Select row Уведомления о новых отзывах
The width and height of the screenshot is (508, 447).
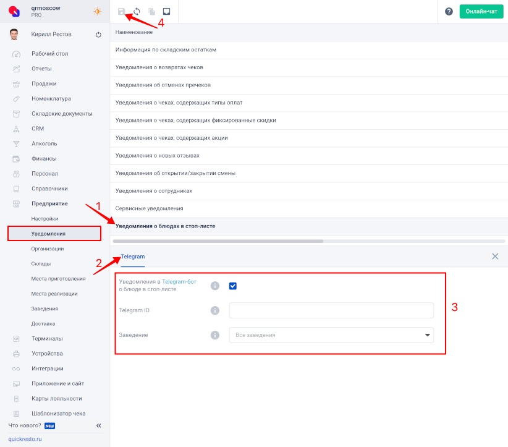point(309,156)
